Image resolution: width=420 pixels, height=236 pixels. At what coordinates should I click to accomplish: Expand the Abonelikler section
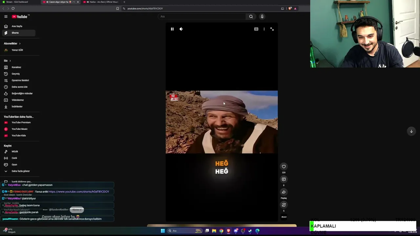coord(12,44)
